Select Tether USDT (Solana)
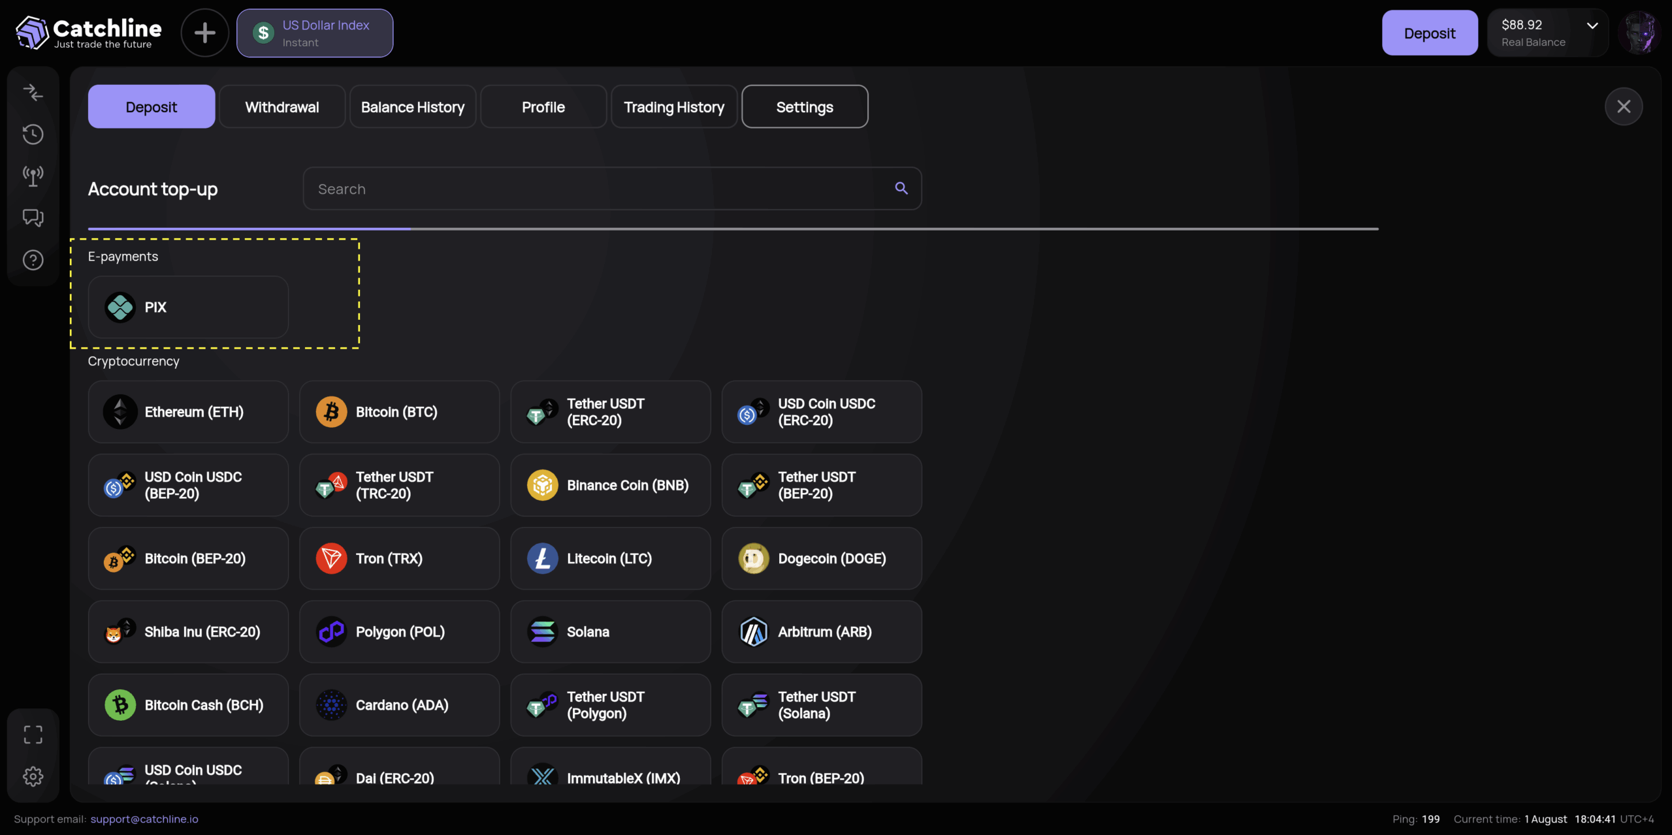 coord(822,705)
